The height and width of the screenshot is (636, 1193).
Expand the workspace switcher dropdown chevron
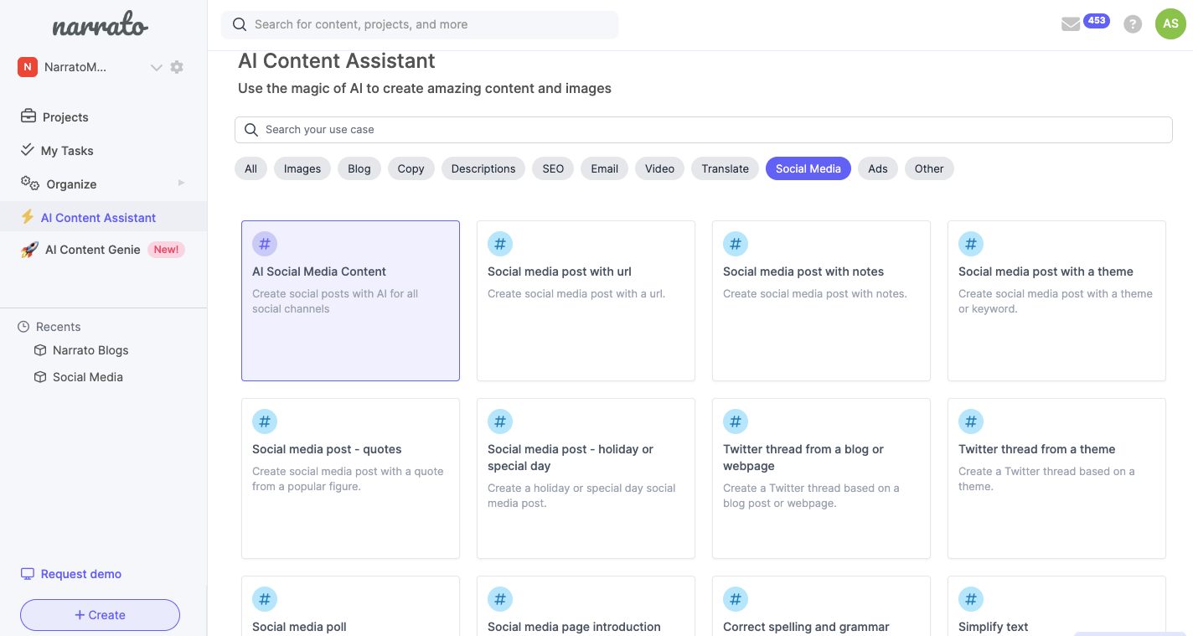(x=156, y=67)
